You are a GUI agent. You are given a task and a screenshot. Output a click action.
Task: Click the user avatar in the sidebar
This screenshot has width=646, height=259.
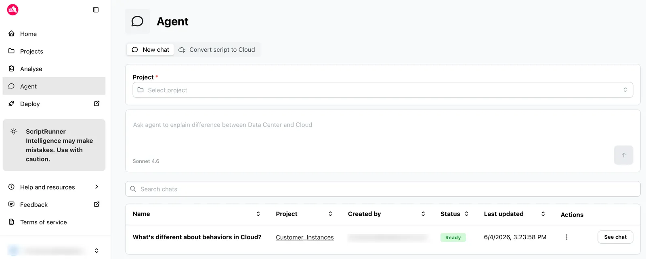(x=13, y=251)
